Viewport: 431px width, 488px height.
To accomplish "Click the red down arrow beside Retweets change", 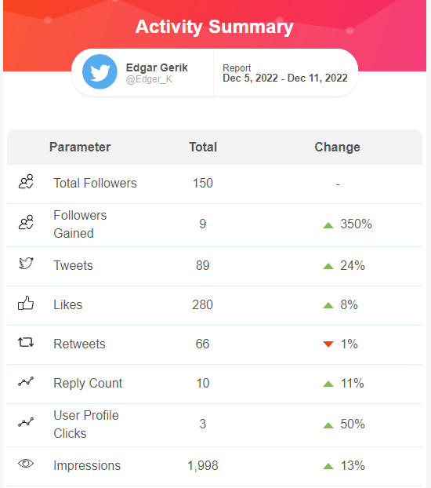I will click(328, 344).
